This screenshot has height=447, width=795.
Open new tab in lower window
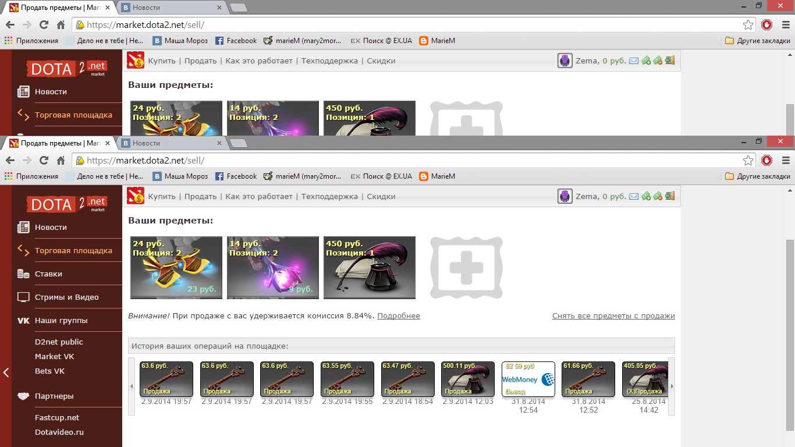click(238, 143)
